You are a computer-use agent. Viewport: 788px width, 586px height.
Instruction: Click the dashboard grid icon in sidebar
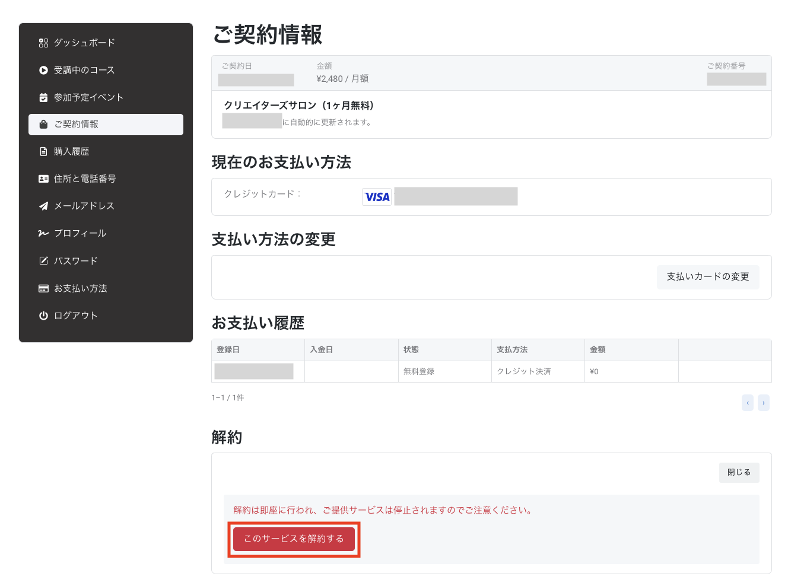pos(43,43)
